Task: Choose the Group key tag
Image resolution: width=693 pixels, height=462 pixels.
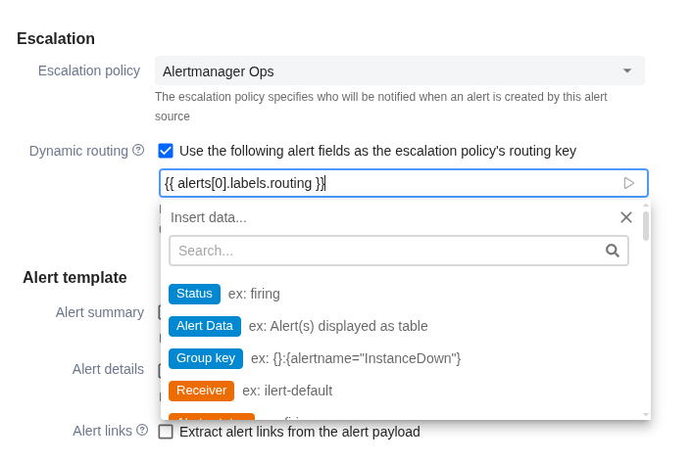Action: pyautogui.click(x=205, y=358)
